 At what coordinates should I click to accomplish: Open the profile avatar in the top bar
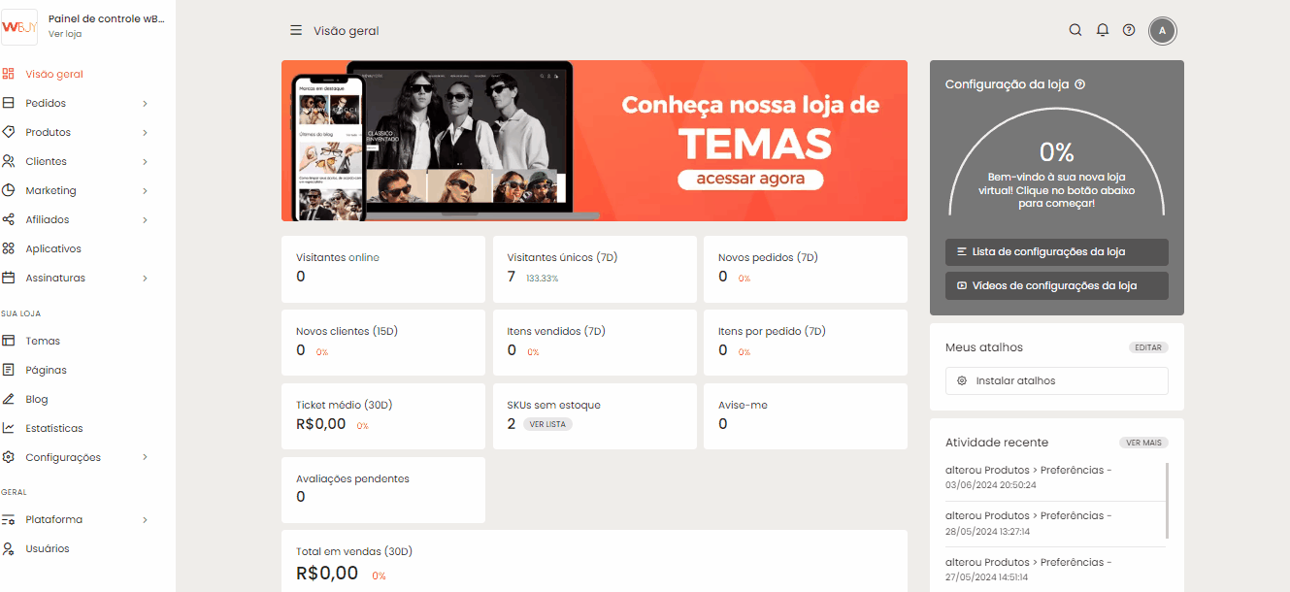pos(1162,30)
